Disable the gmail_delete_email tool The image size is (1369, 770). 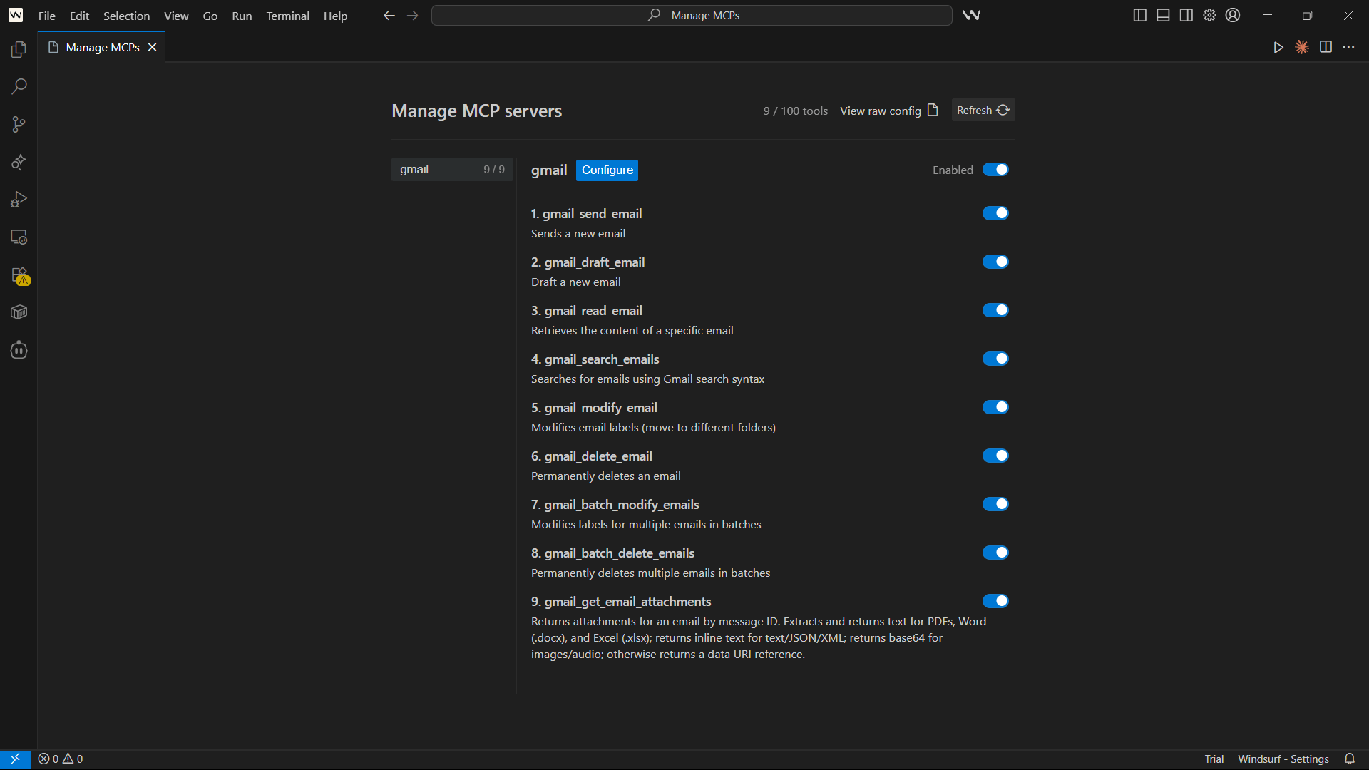[995, 456]
